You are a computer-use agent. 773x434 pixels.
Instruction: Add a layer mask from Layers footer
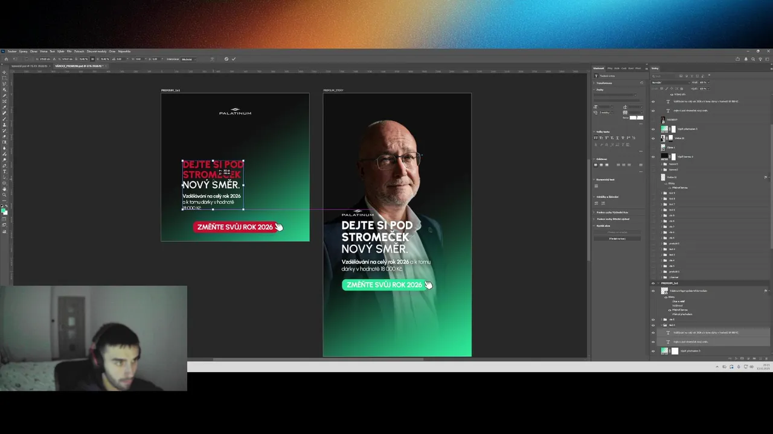point(742,359)
